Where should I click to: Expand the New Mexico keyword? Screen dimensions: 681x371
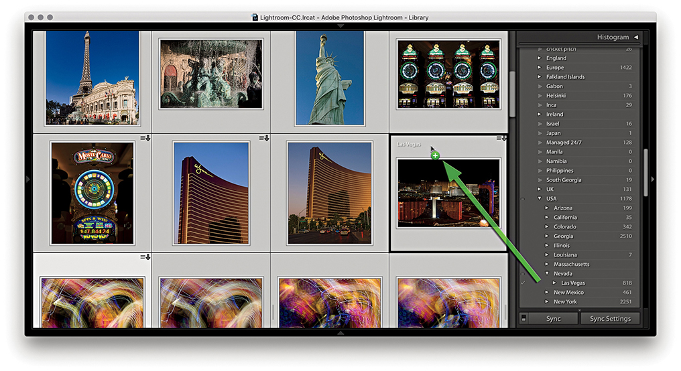click(547, 293)
